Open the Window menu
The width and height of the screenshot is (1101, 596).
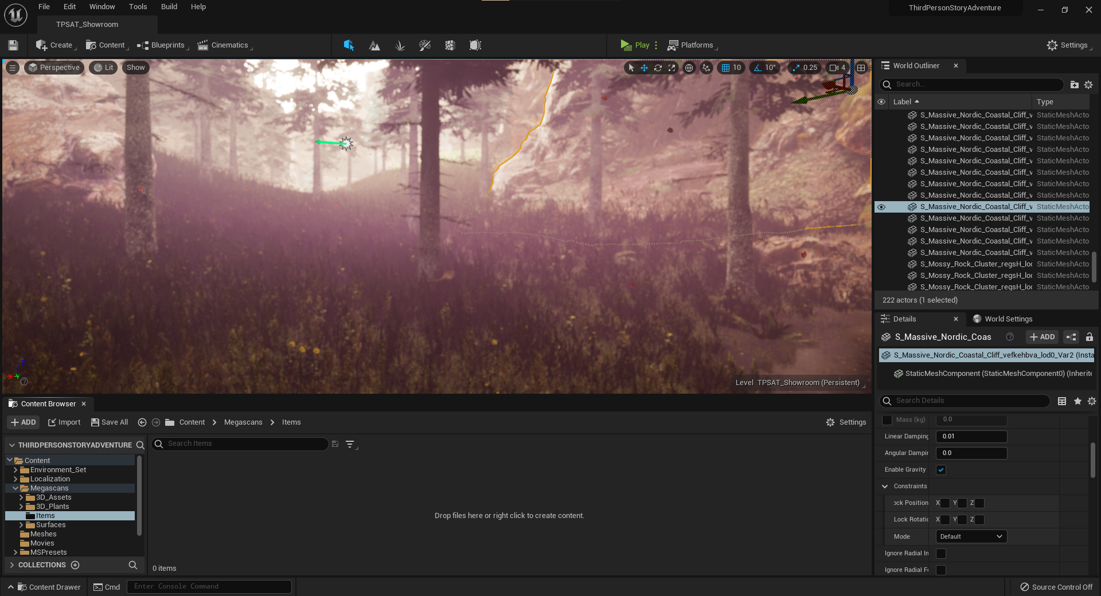[102, 7]
